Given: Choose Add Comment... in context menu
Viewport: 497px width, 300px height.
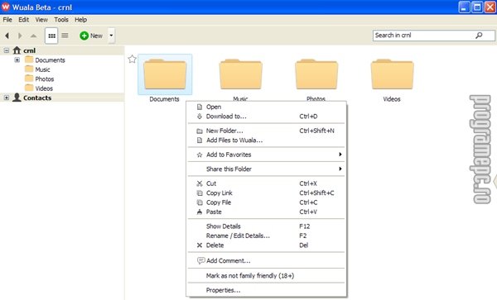Looking at the screenshot, I should [x=266, y=261].
